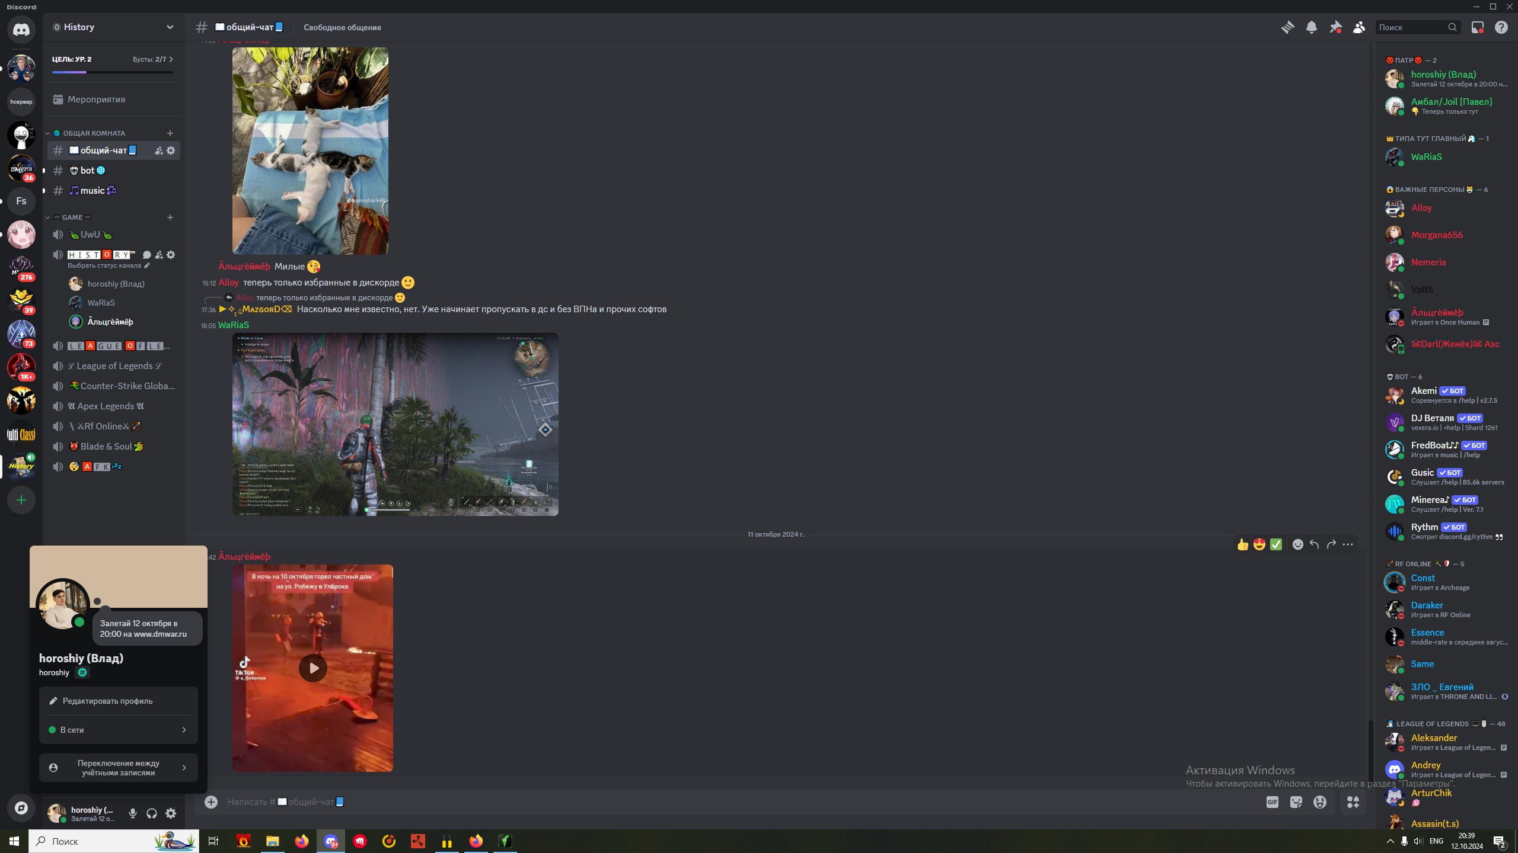This screenshot has height=853, width=1518.
Task: Open the Help question mark icon
Action: click(x=1501, y=27)
